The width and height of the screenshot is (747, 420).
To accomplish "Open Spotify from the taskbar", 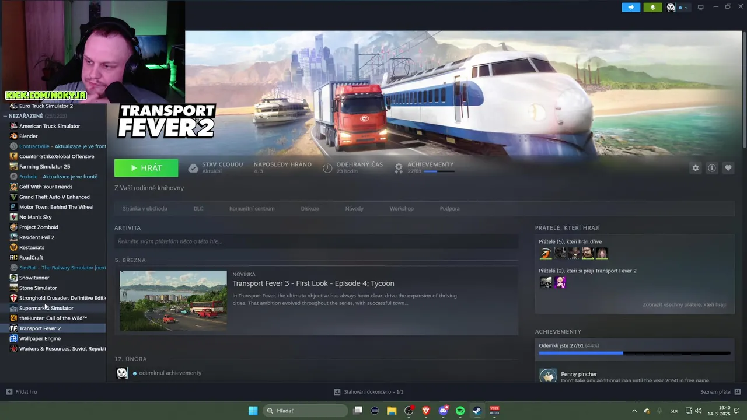I will [x=460, y=411].
